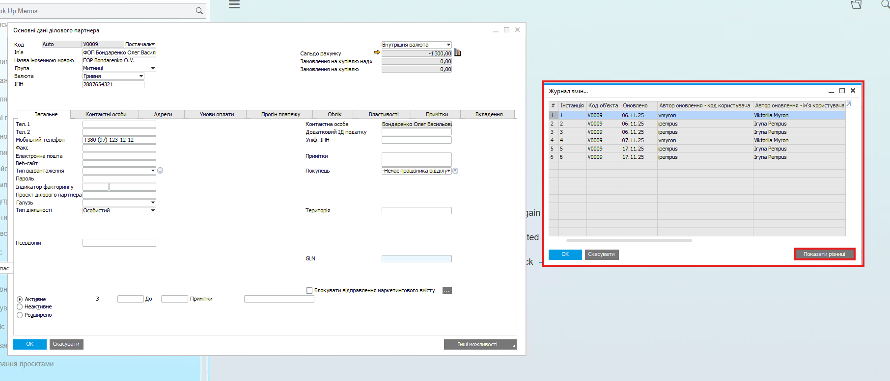The image size is (890, 381).
Task: Open the account balance chart icon
Action: pos(457,52)
